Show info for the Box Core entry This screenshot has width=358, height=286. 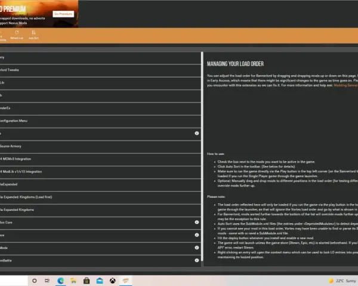196,222
